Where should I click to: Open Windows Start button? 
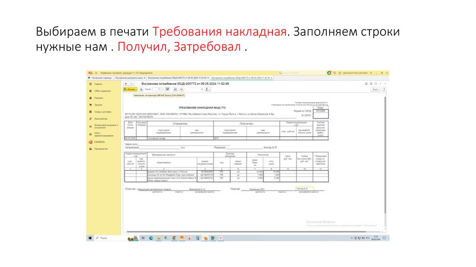coord(90,238)
